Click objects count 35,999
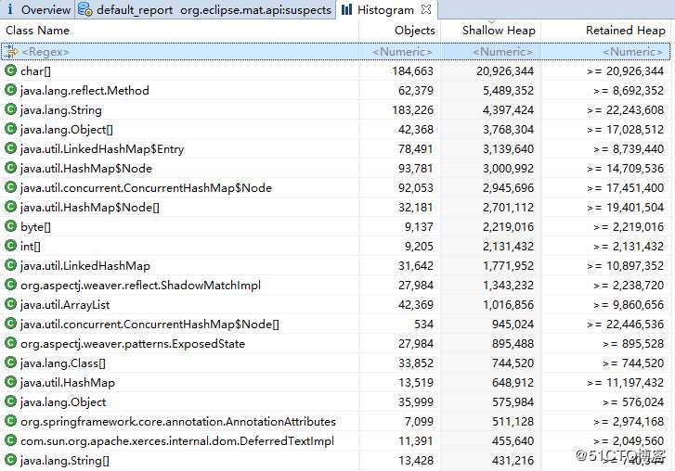Image resolution: width=675 pixels, height=471 pixels. (x=415, y=401)
